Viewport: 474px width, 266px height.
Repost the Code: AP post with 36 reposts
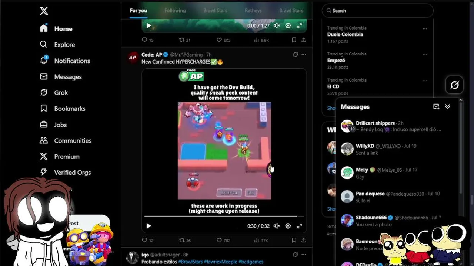point(185,240)
